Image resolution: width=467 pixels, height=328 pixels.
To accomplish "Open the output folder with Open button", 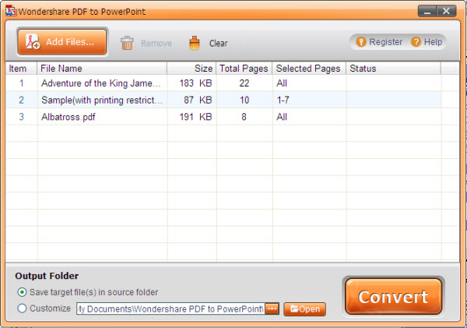I will (x=304, y=309).
